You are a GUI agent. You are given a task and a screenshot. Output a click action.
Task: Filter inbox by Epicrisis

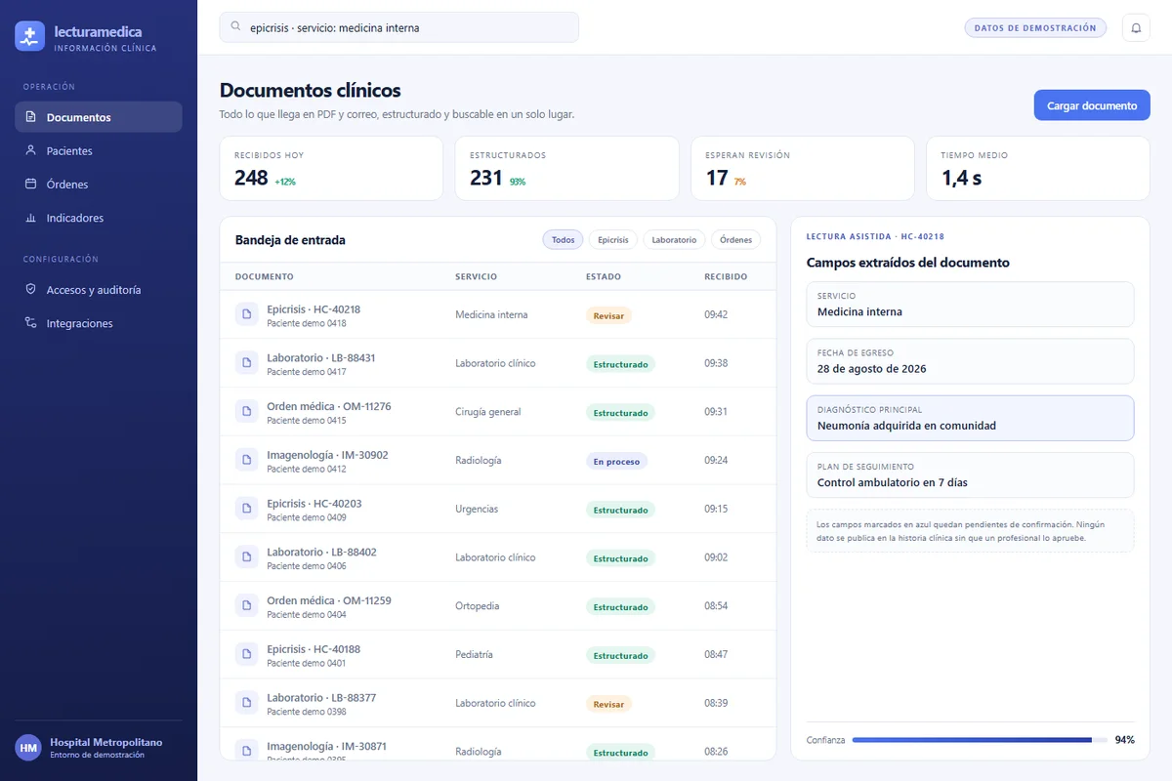tap(613, 239)
